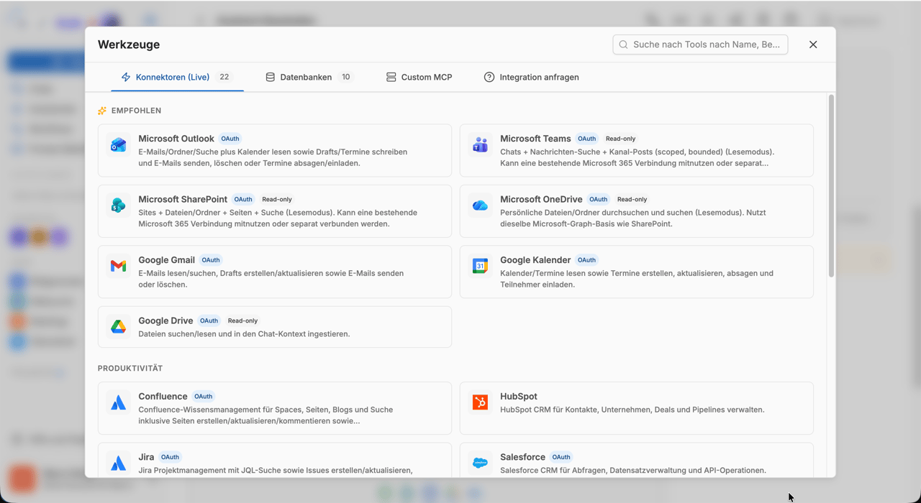Select the Integration anfragen tab

point(531,77)
